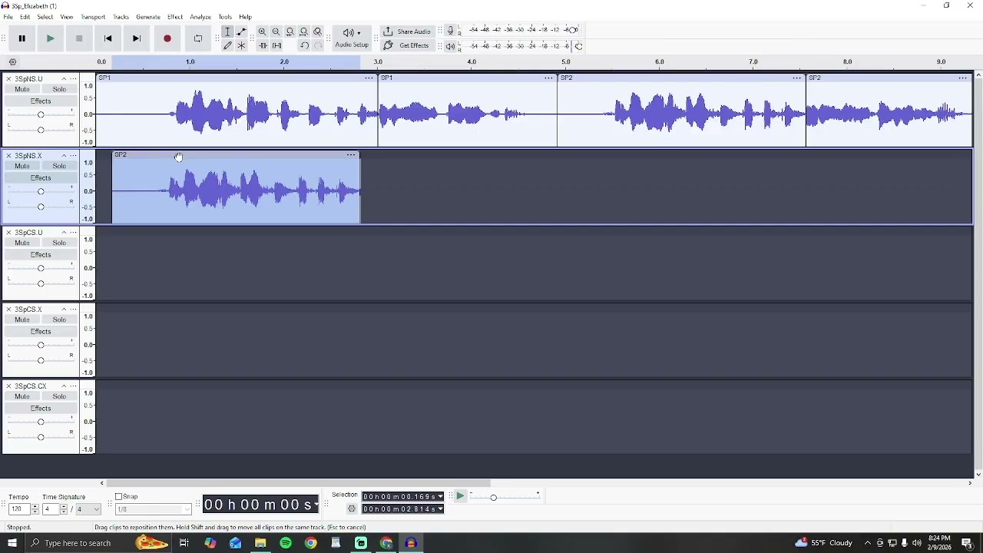Toggle the Loop button
Screen dimensions: 983x553
click(198, 38)
